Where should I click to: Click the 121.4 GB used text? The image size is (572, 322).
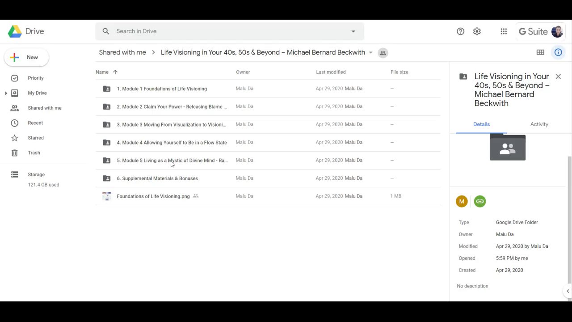[43, 185]
